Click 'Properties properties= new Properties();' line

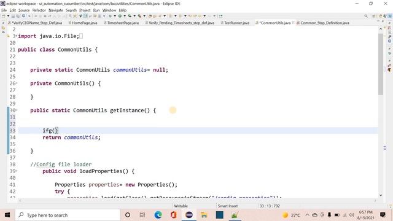(116, 185)
